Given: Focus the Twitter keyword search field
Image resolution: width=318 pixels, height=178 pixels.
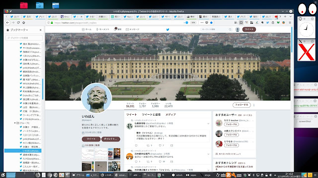Looking at the screenshot, I should point(215,30).
